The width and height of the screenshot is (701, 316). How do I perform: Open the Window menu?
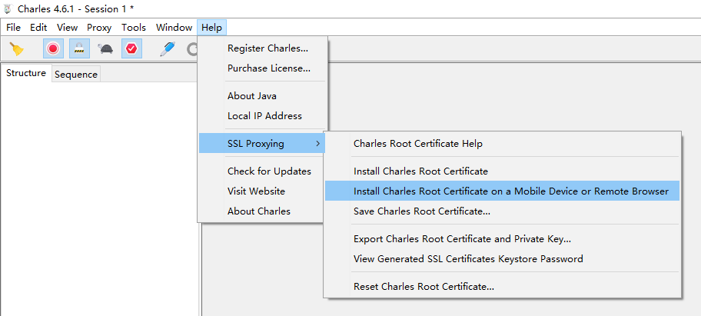click(x=174, y=27)
